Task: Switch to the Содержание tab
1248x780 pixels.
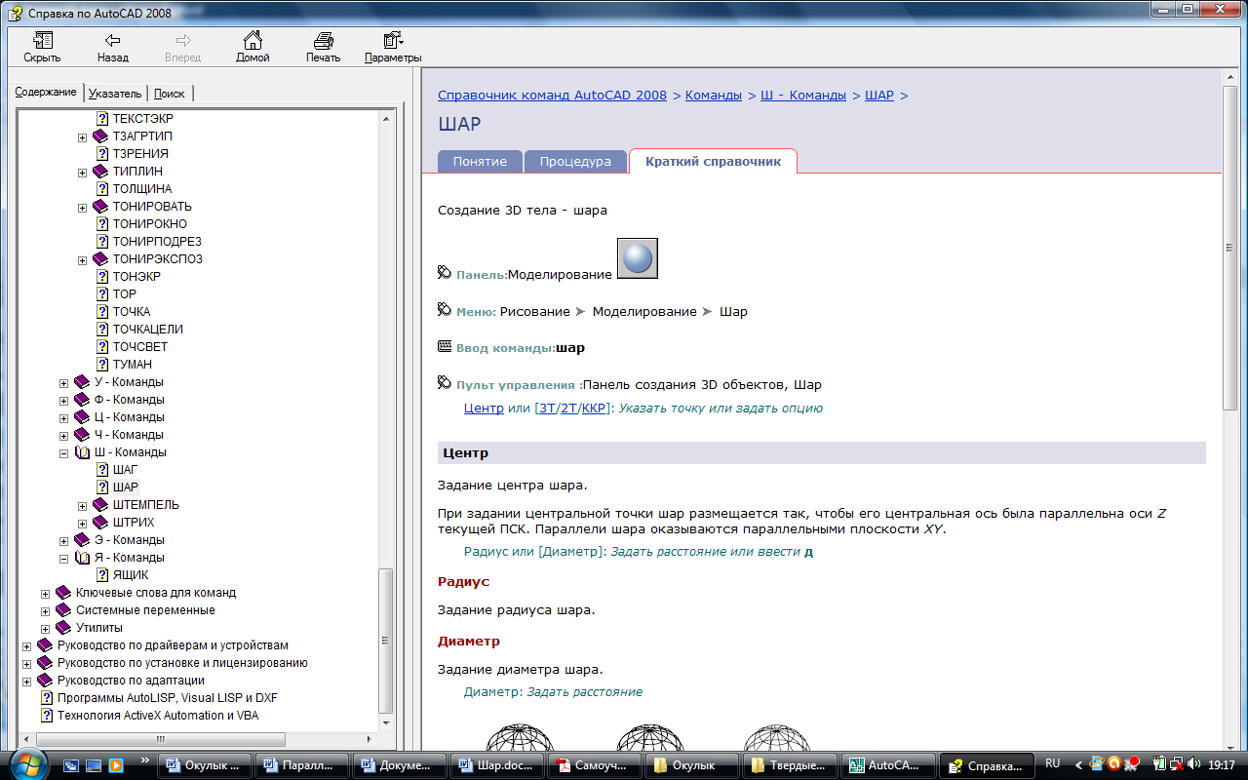Action: (46, 92)
